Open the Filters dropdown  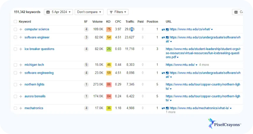[x=118, y=12]
